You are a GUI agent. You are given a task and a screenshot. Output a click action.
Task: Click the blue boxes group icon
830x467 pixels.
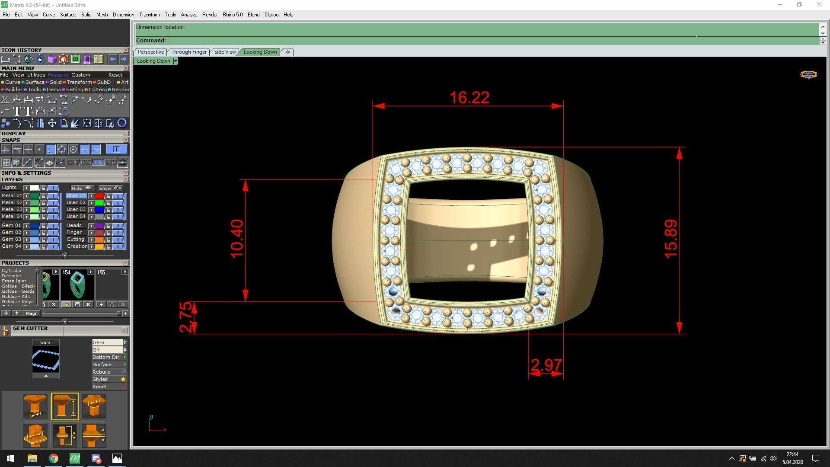5,124
